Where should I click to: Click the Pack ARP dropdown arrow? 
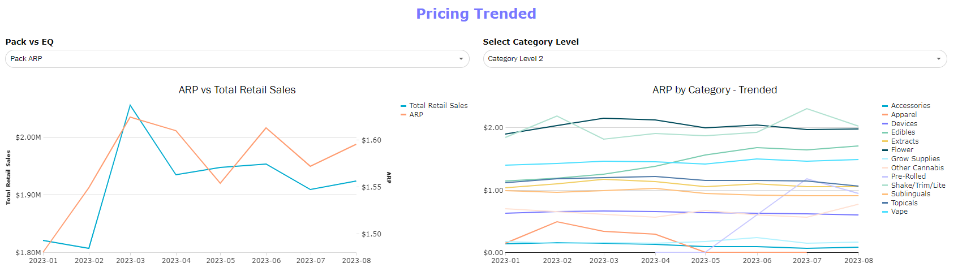[x=461, y=59]
